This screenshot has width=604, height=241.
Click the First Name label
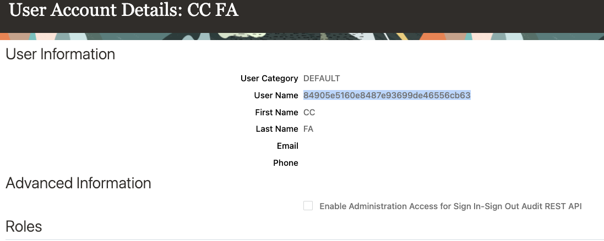click(x=276, y=113)
